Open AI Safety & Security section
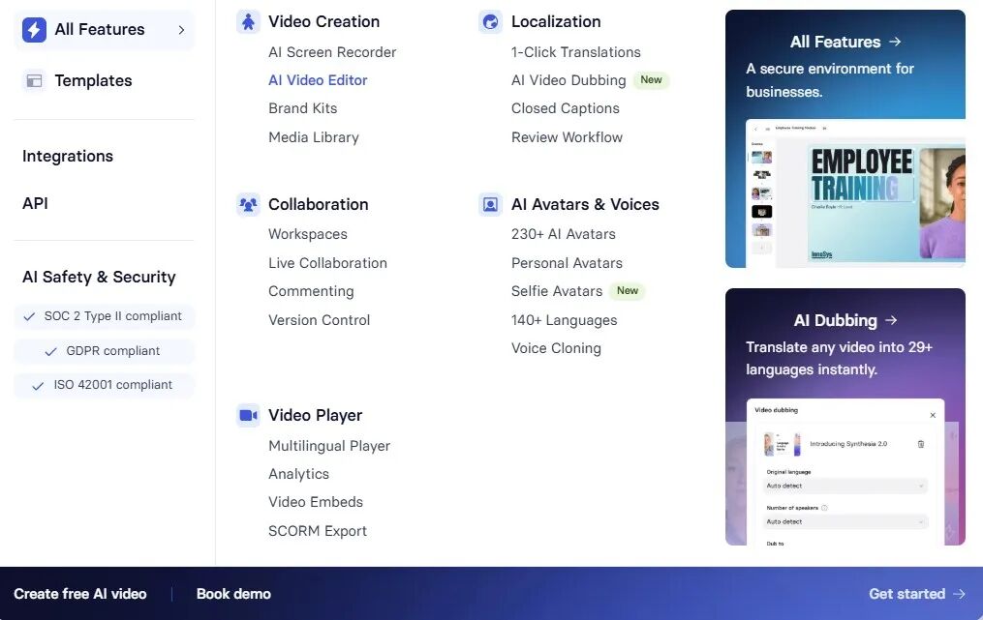The image size is (983, 620). tap(99, 277)
